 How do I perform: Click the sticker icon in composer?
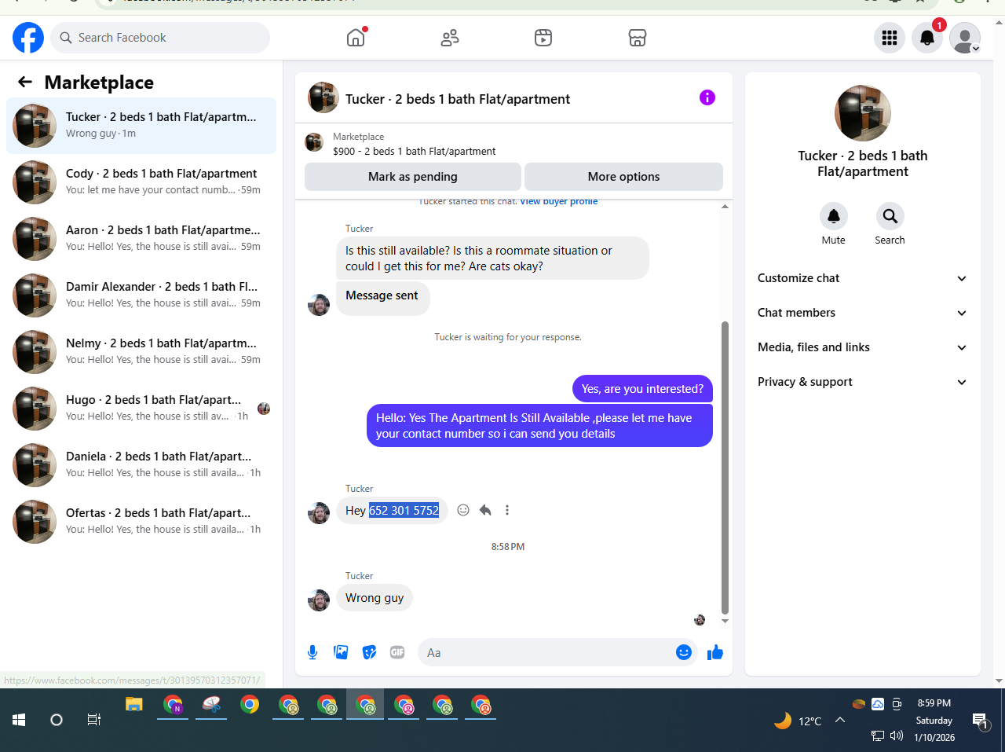pos(369,652)
